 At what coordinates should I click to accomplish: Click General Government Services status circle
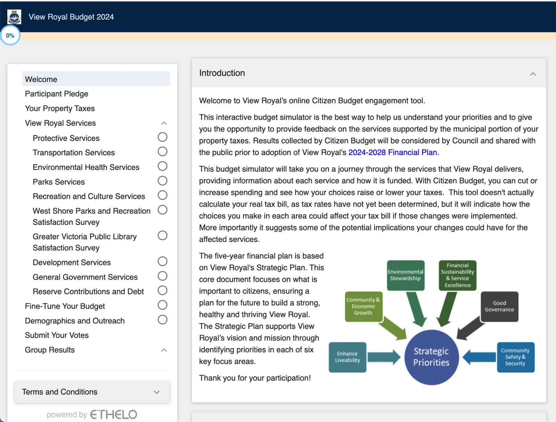pos(162,276)
